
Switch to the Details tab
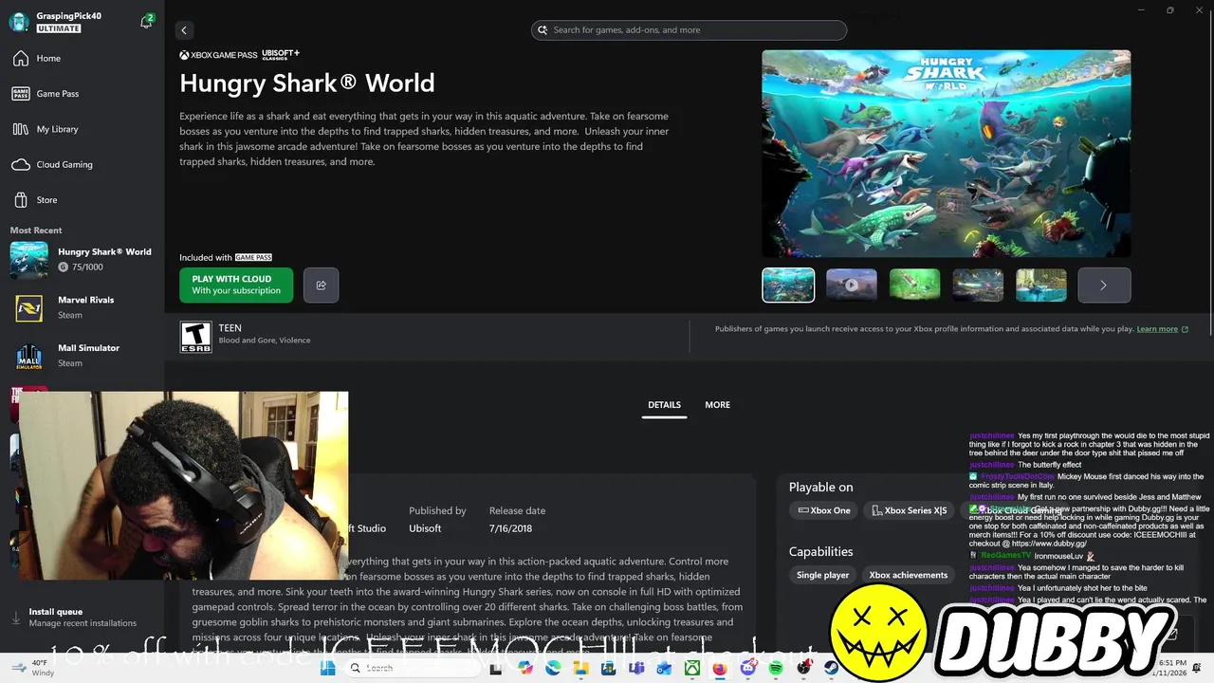click(664, 405)
